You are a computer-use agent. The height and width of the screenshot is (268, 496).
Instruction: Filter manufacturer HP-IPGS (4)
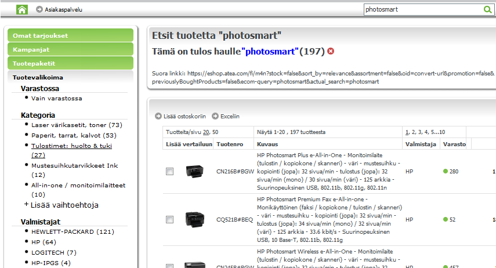pyautogui.click(x=51, y=263)
